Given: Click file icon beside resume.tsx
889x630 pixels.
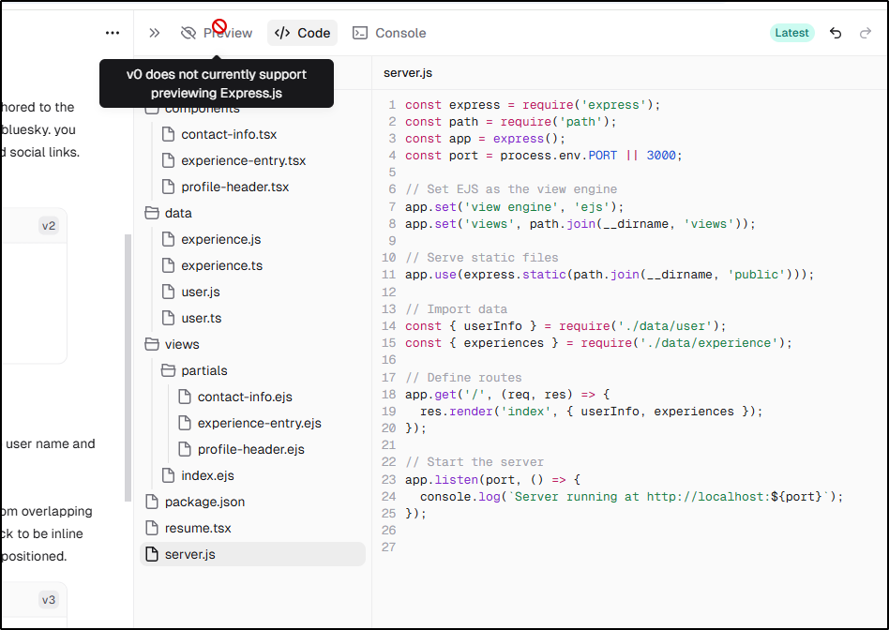Looking at the screenshot, I should [151, 528].
